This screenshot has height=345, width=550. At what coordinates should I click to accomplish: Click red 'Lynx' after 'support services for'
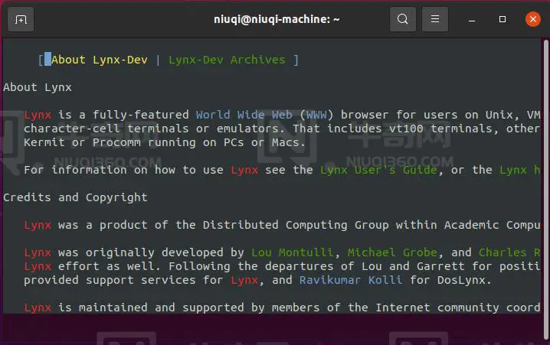[244, 280]
